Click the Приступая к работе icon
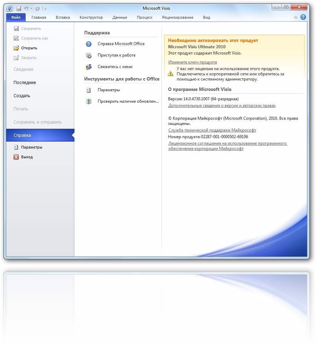 pos(89,56)
